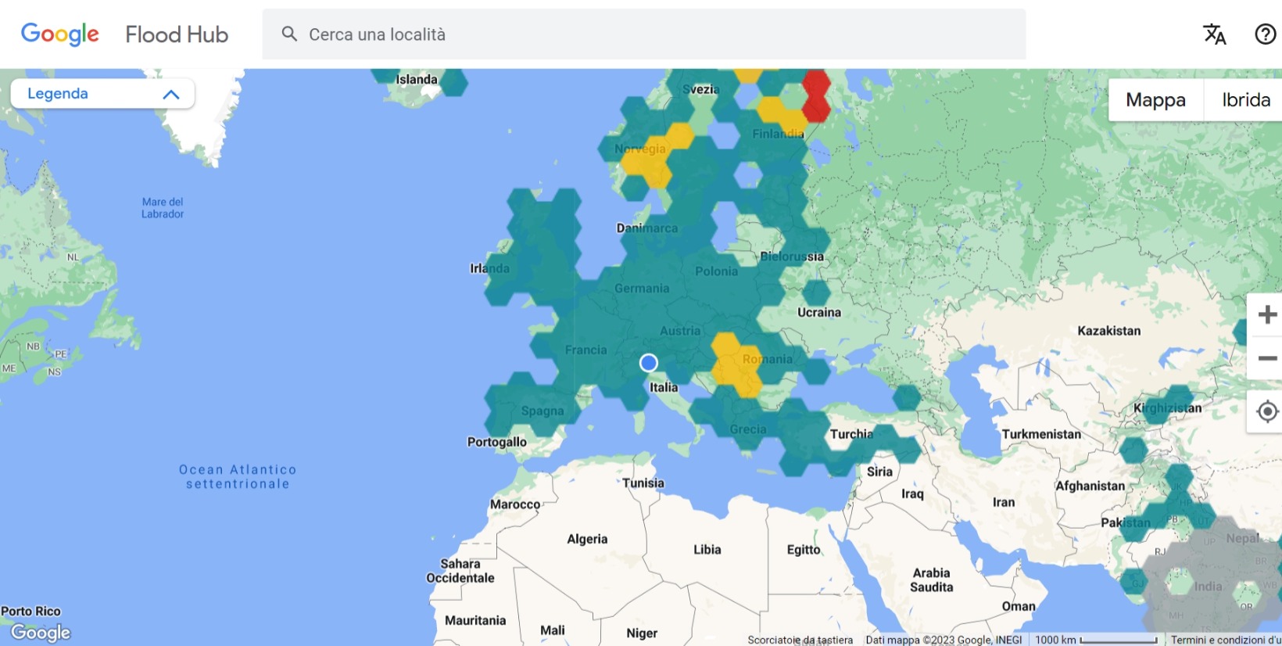
Task: Zoom in with the plus button
Action: (x=1266, y=314)
